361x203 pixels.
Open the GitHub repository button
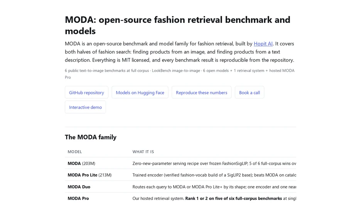(86, 92)
